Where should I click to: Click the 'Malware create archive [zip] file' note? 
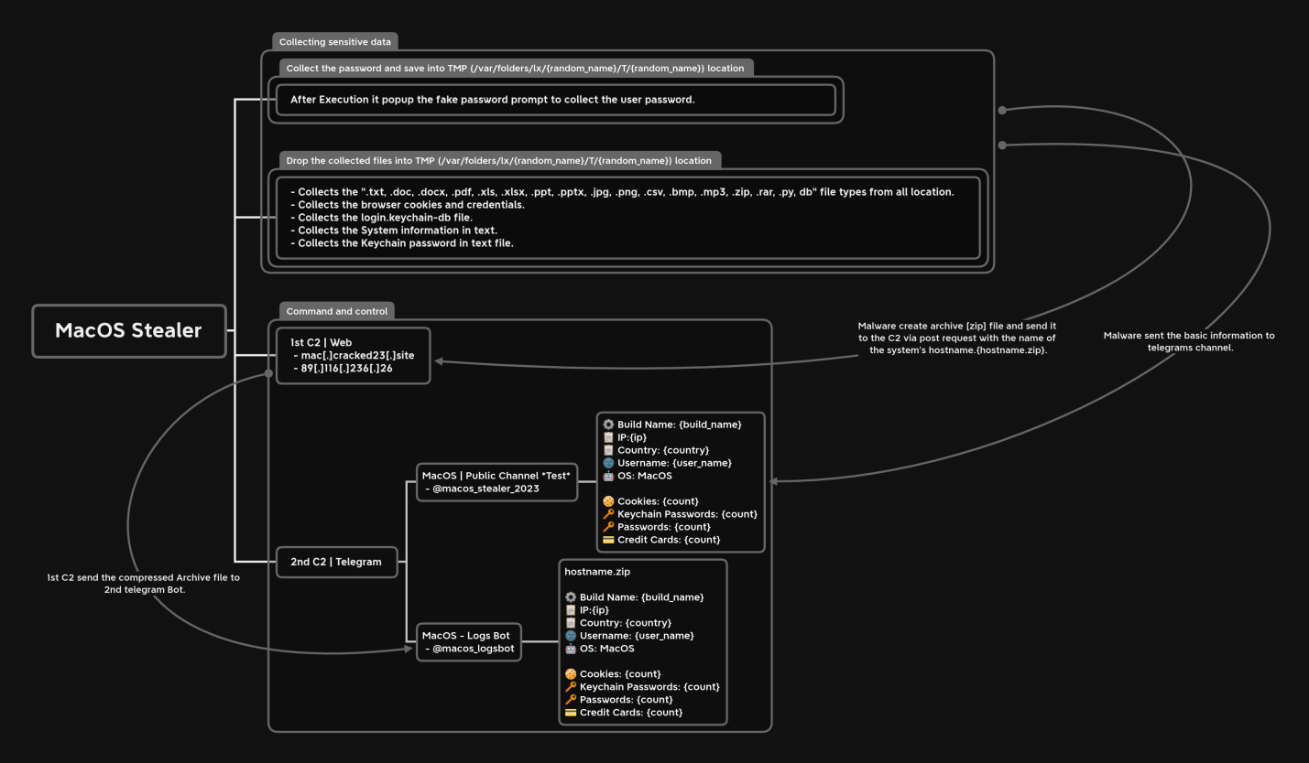pos(957,338)
